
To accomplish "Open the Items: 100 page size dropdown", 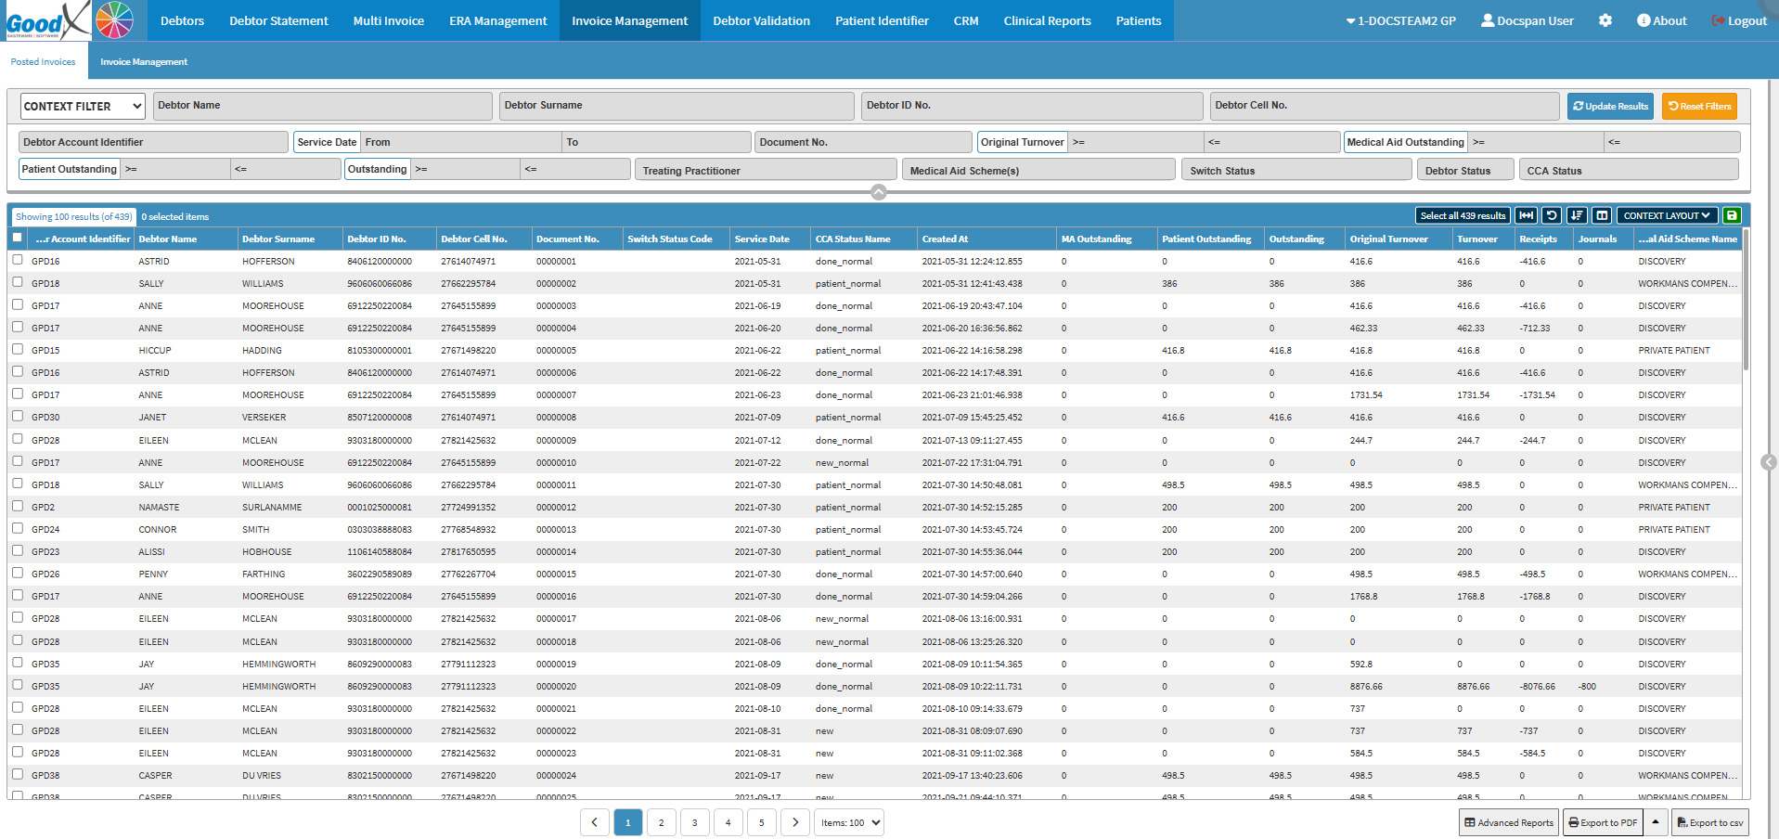I will click(849, 822).
